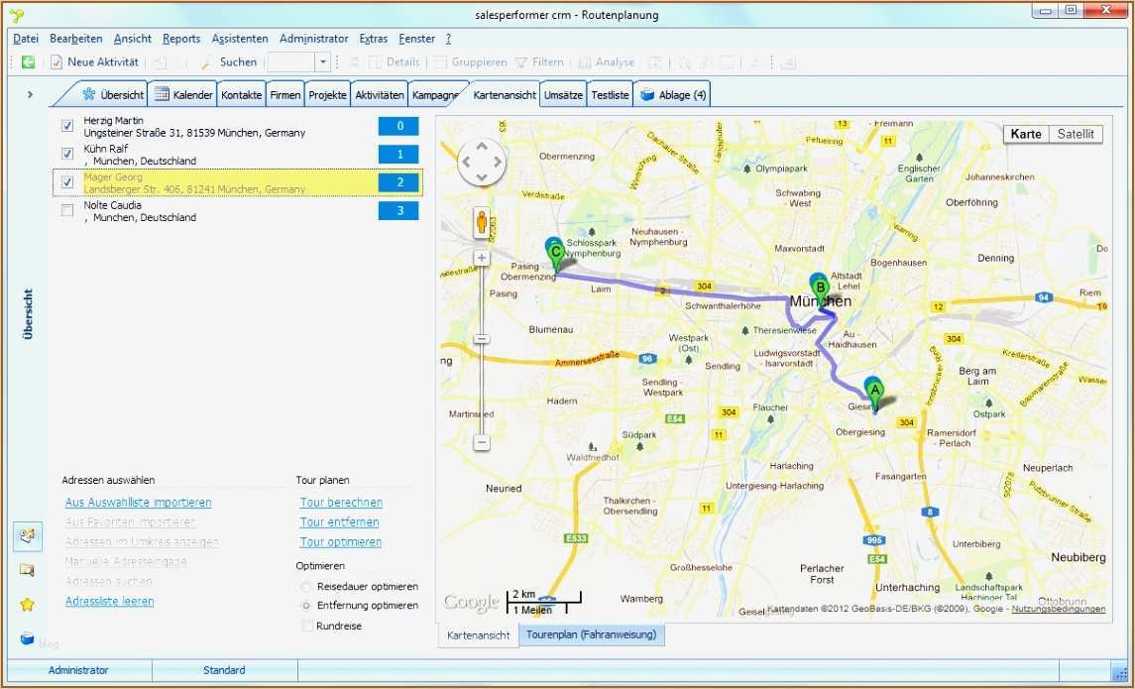Viewport: 1135px width, 689px height.
Task: Click route marker C near Pasing
Action: 555,252
